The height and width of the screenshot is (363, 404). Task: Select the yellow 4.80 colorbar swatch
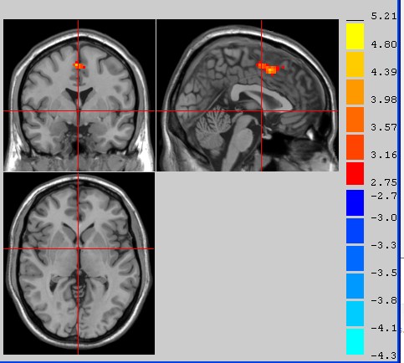355,37
